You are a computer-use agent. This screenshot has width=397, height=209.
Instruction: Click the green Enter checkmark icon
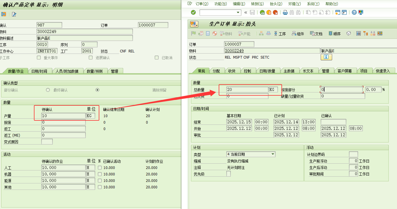pyautogui.click(x=193, y=12)
